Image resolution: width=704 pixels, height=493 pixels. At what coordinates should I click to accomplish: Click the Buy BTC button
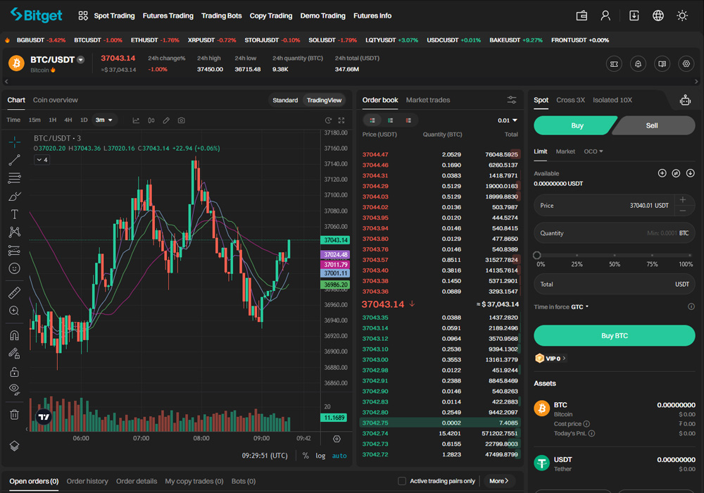(614, 335)
